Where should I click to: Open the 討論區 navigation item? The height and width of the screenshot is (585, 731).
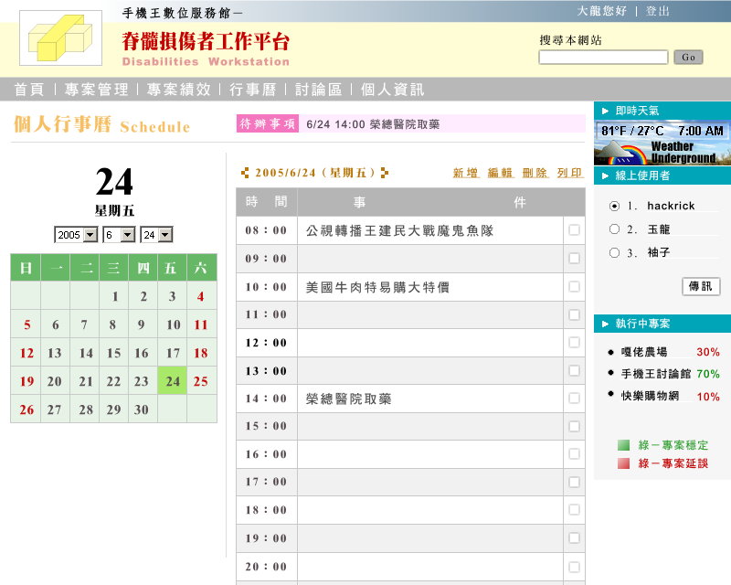click(x=318, y=90)
